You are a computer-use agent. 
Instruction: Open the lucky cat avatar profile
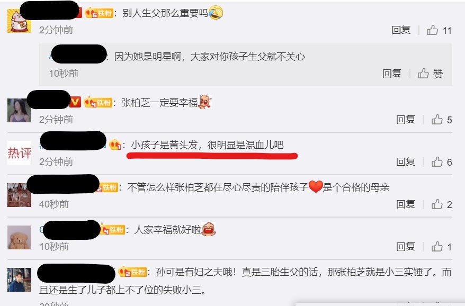(19, 21)
